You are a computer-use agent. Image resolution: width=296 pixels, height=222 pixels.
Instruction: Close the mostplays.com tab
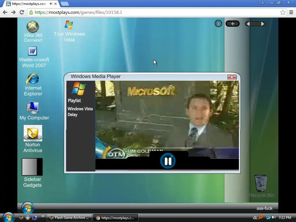55,3
